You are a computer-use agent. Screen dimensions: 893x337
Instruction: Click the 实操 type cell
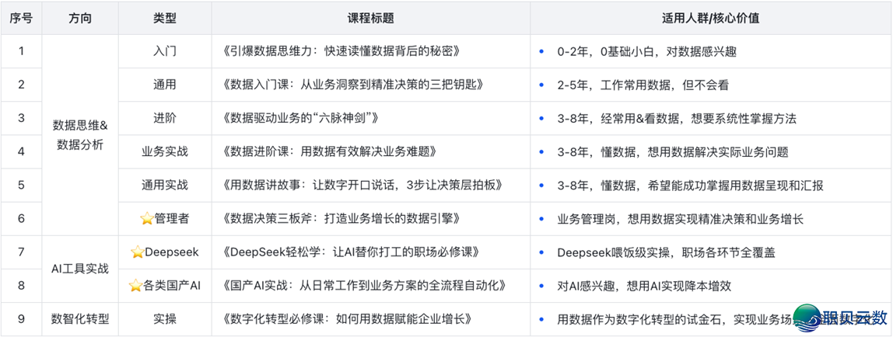point(165,319)
